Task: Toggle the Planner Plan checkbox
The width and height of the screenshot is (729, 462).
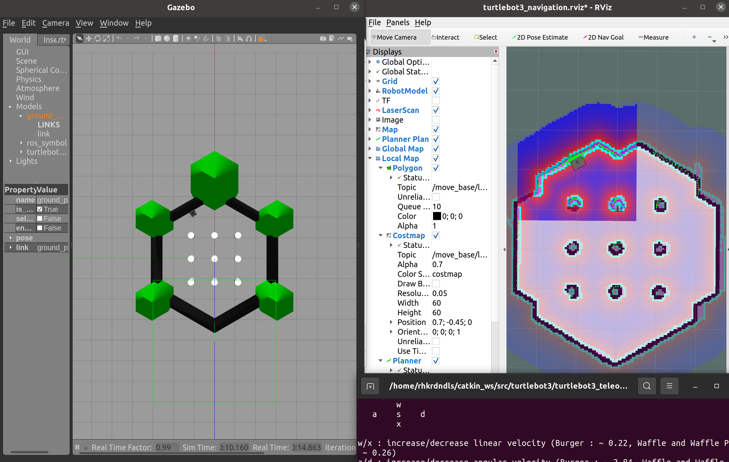Action: tap(436, 139)
